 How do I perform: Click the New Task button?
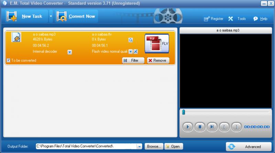(27, 16)
